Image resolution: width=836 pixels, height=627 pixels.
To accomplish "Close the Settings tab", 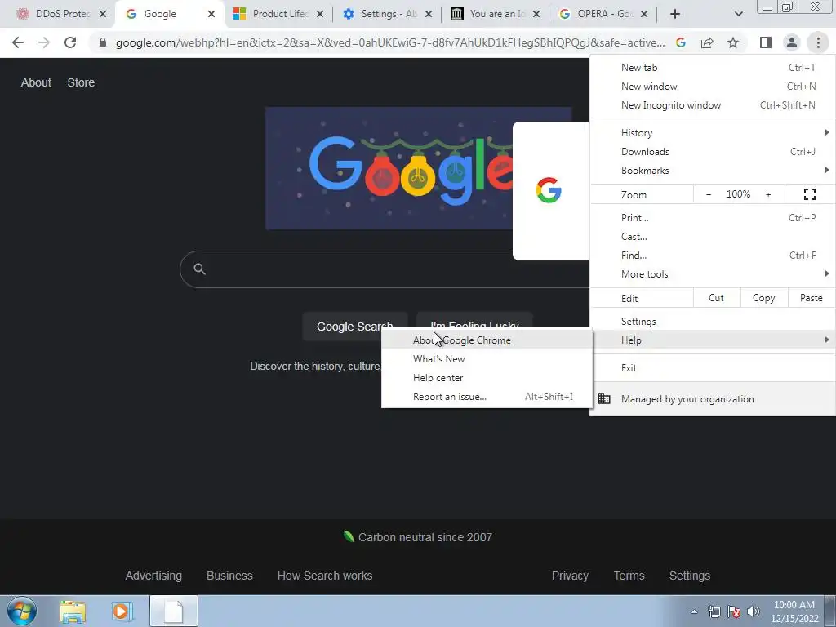I will click(428, 14).
